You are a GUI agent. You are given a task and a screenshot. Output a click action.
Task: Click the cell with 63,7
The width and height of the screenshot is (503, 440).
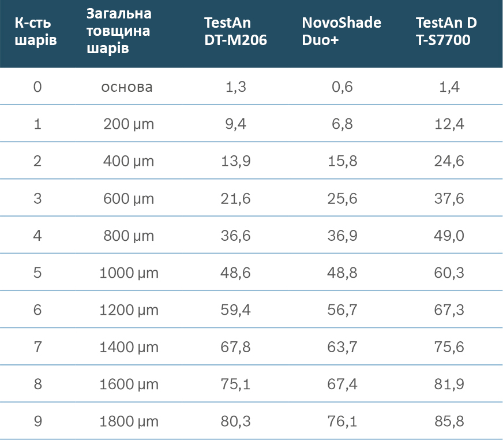coord(341,347)
